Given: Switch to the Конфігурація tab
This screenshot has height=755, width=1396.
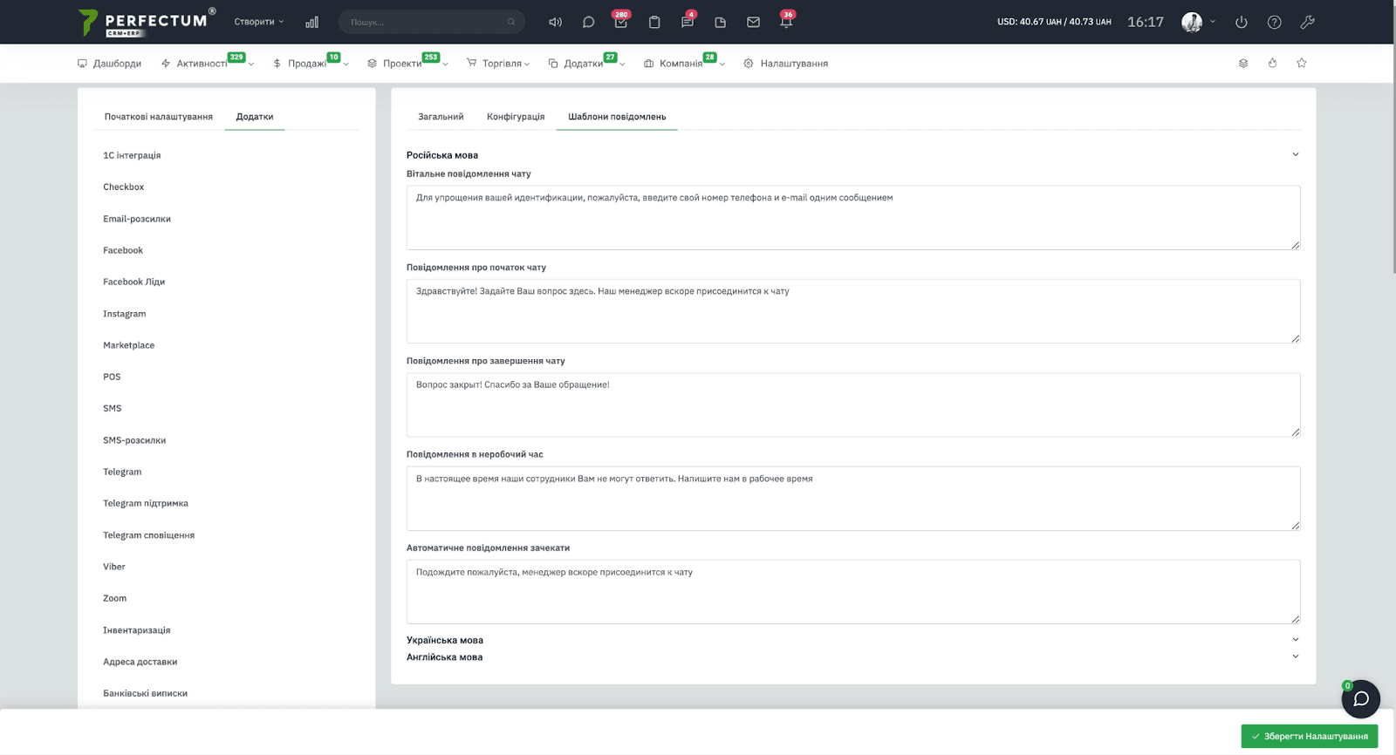Looking at the screenshot, I should [x=516, y=117].
